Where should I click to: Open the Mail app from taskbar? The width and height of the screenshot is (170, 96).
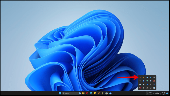point(110,93)
